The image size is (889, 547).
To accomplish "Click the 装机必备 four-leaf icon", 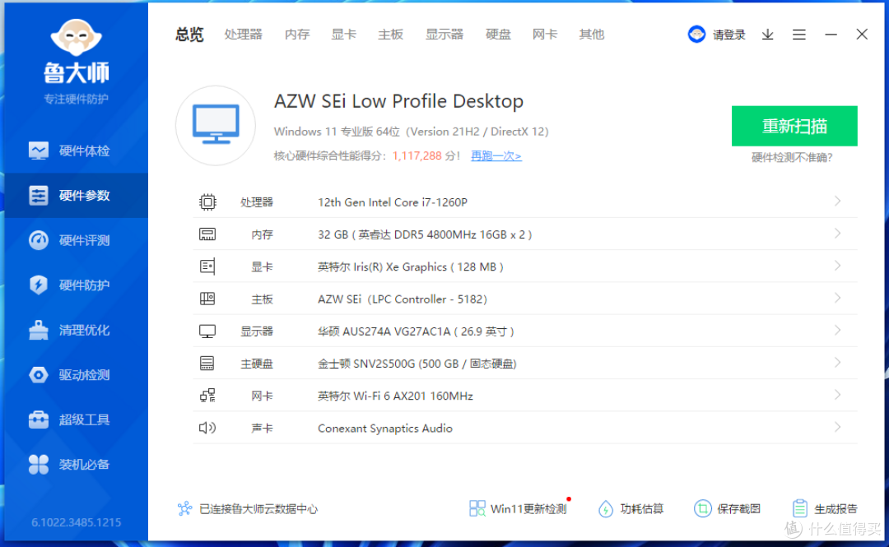I will pyautogui.click(x=39, y=464).
